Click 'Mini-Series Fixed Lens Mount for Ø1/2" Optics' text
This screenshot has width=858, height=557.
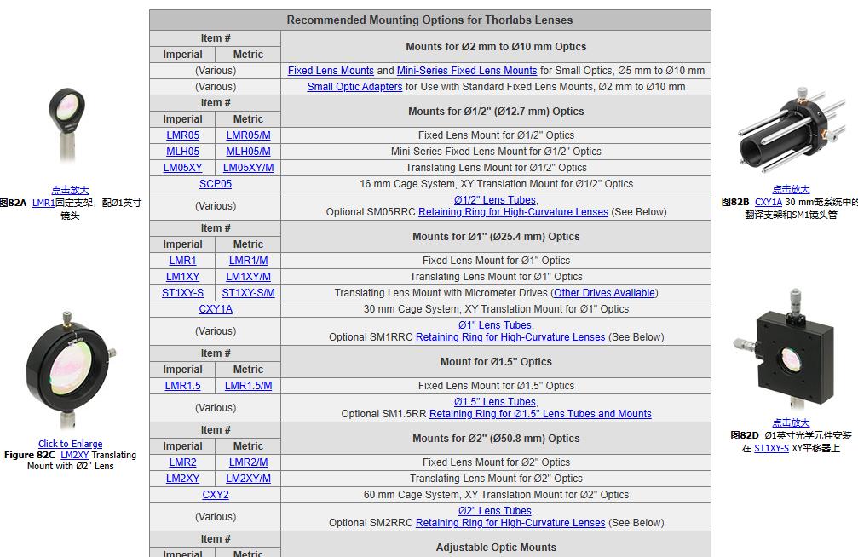pos(496,152)
